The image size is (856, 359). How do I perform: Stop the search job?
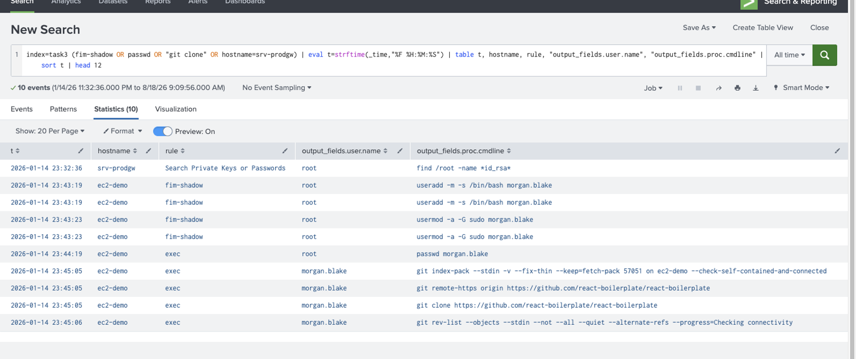click(x=698, y=88)
